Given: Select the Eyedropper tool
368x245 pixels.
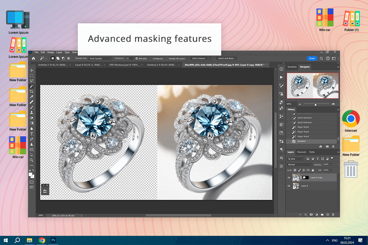Looking at the screenshot, I should [32, 96].
